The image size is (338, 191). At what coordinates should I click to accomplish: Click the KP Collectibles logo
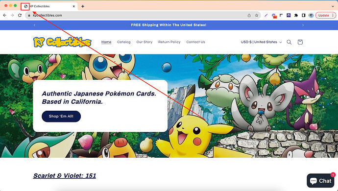62,42
